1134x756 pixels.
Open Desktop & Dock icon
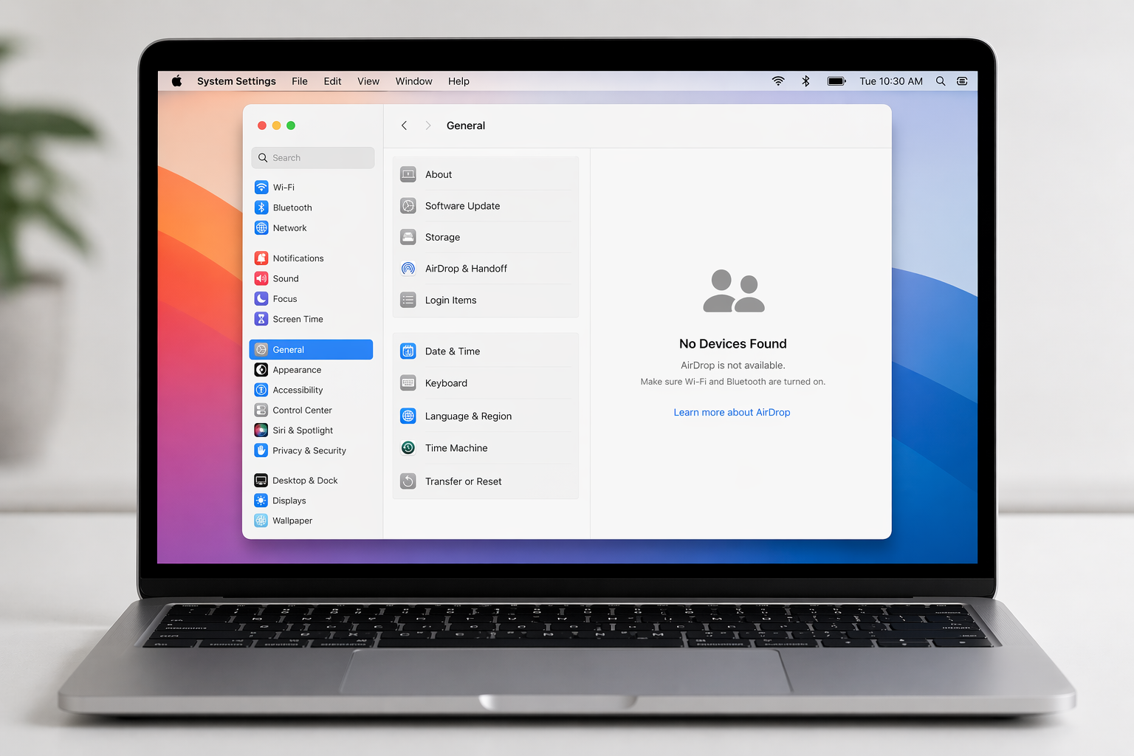click(x=261, y=480)
